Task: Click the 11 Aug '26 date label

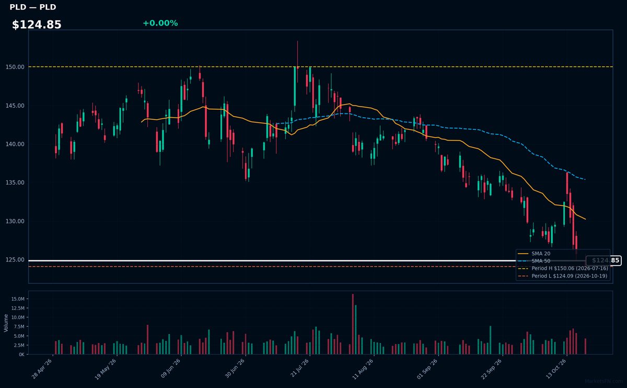Action: pos(363,369)
